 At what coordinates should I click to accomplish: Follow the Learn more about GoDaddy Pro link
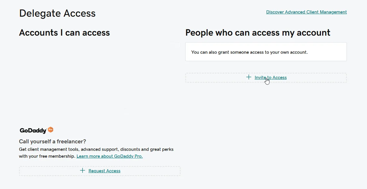click(x=110, y=156)
